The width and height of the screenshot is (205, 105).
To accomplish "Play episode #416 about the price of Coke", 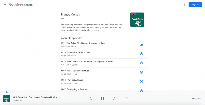I will 141,63.
